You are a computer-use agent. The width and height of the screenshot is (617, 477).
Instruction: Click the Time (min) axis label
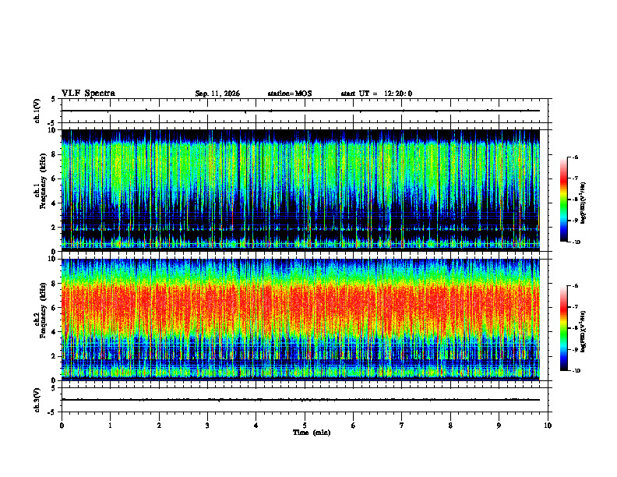(312, 433)
